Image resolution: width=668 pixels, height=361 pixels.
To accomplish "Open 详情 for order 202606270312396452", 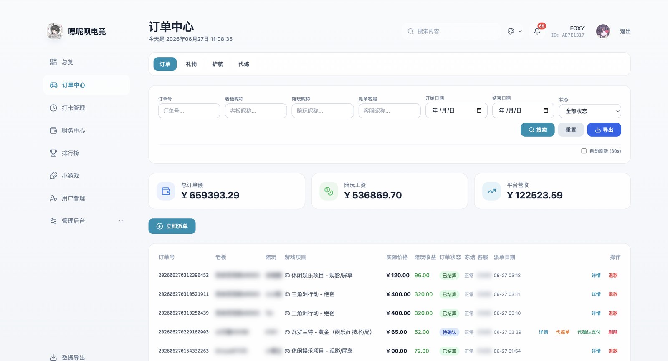I will [596, 276].
